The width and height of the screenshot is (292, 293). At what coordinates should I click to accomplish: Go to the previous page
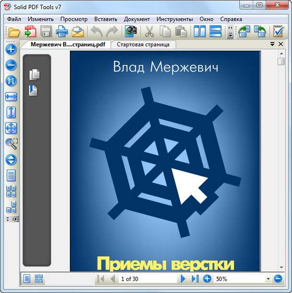[113, 279]
